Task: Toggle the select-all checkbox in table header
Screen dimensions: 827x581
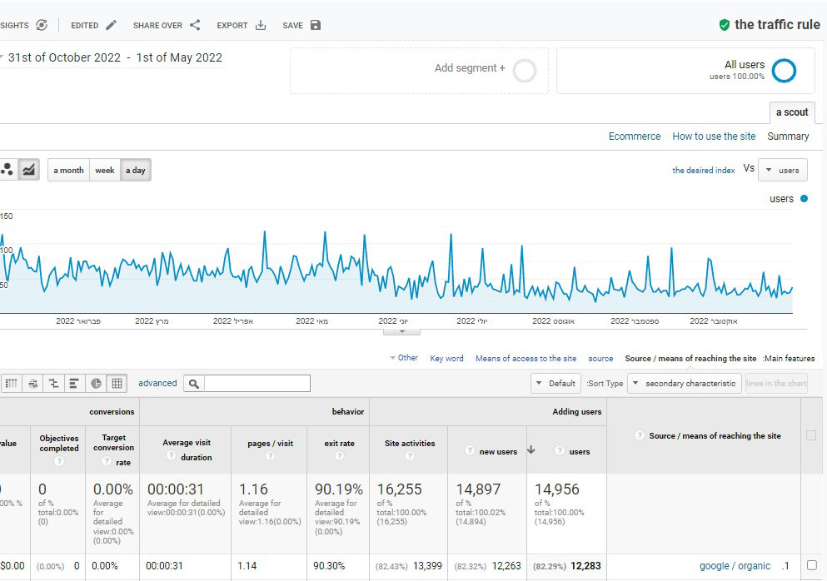Action: click(812, 435)
